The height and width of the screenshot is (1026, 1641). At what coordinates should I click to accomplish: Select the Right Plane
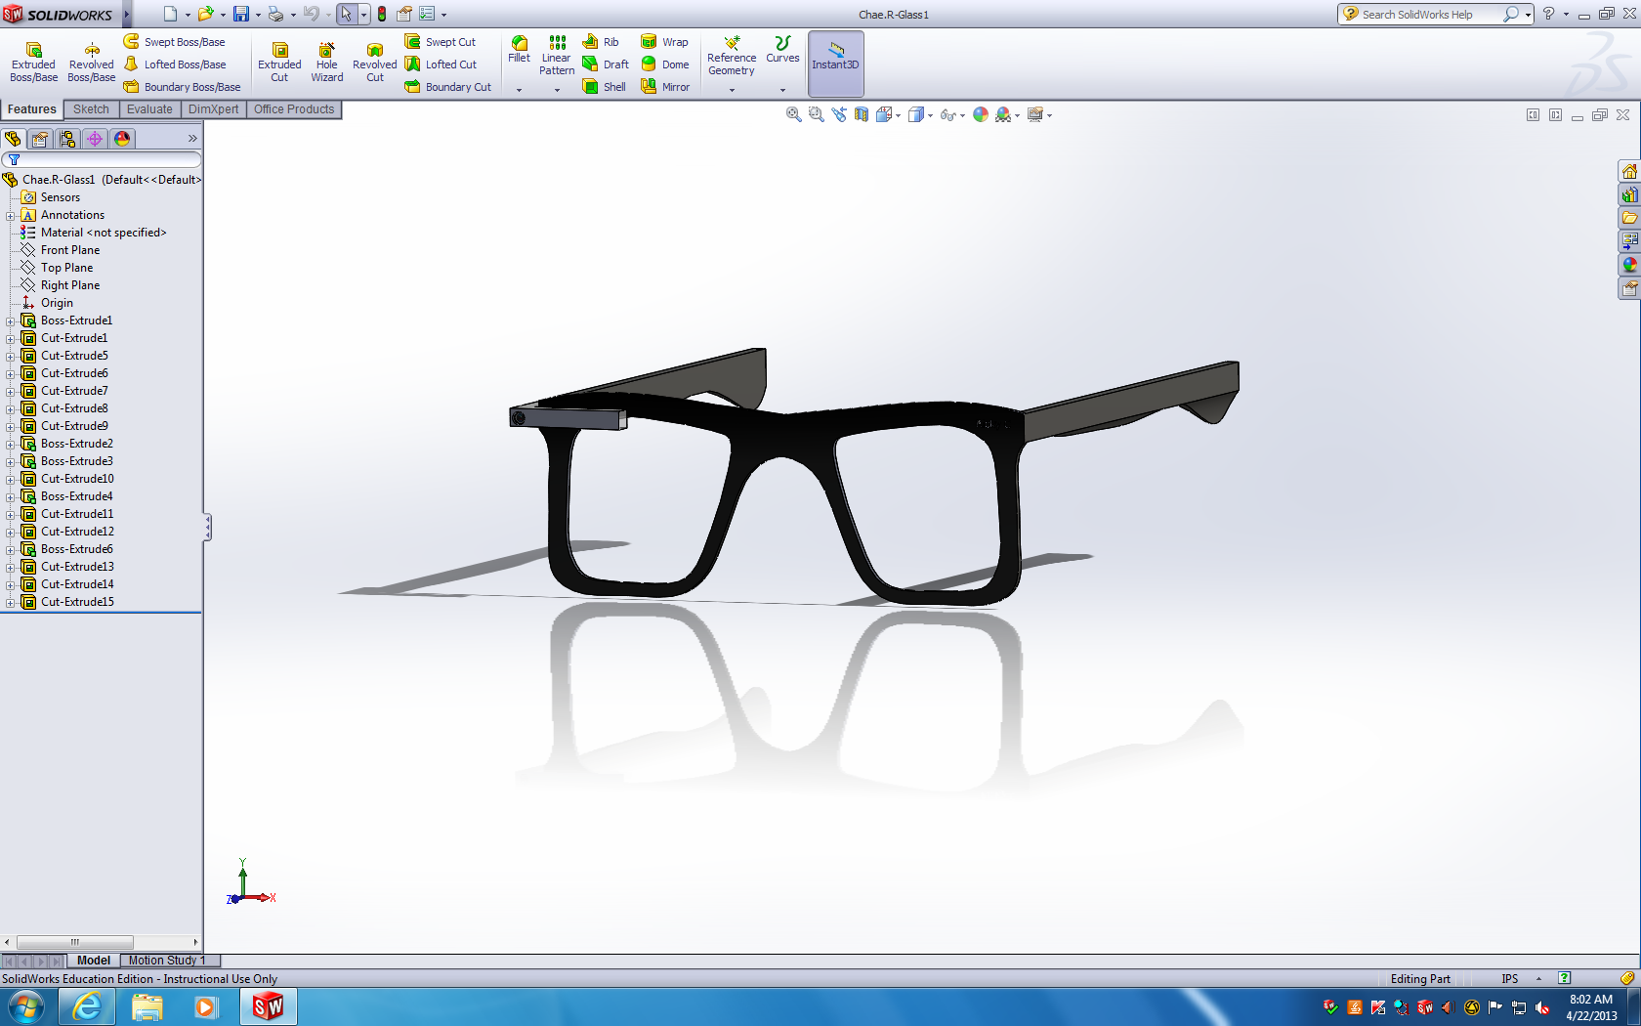coord(70,285)
